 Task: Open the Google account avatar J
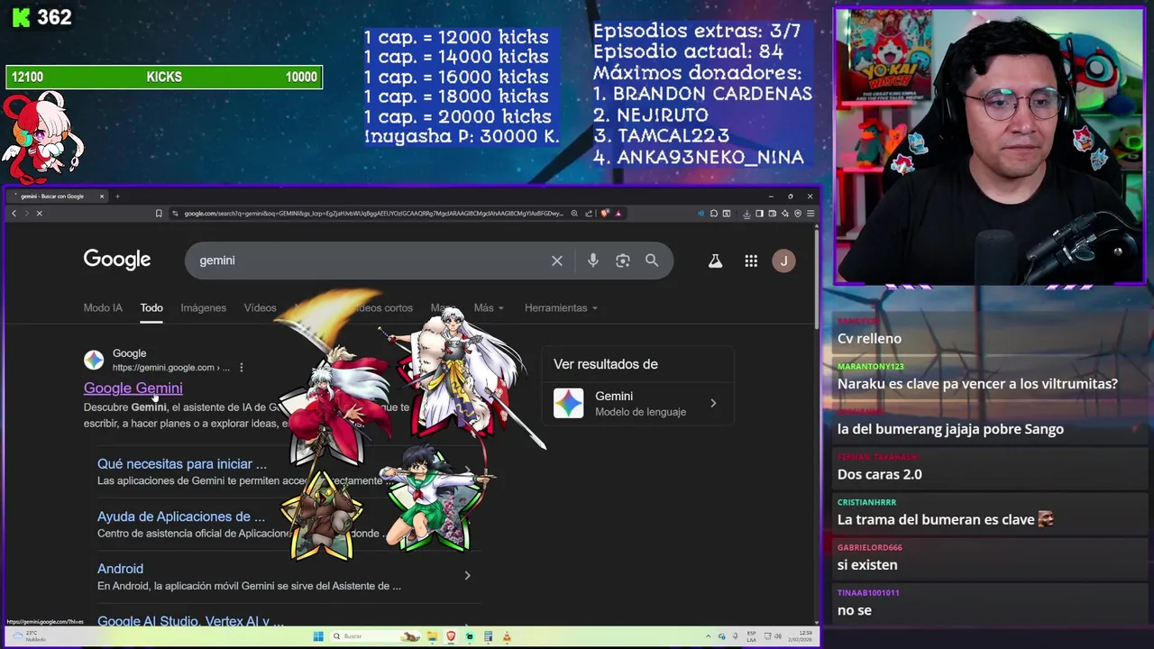pyautogui.click(x=783, y=261)
